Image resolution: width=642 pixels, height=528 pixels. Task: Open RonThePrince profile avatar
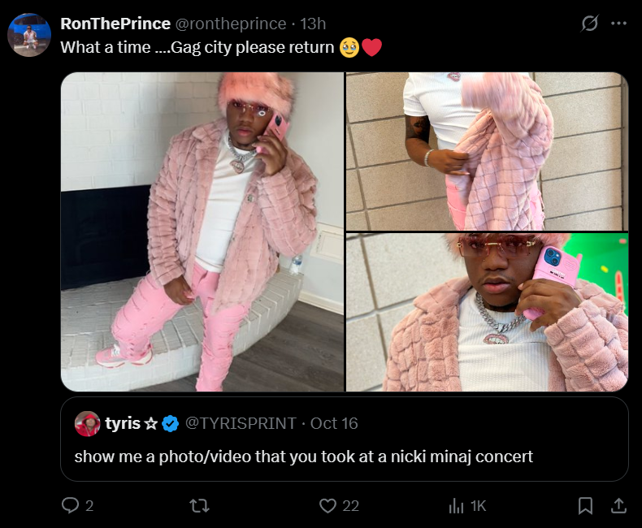pos(29,35)
